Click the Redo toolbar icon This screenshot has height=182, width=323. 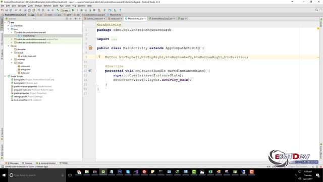point(20,10)
